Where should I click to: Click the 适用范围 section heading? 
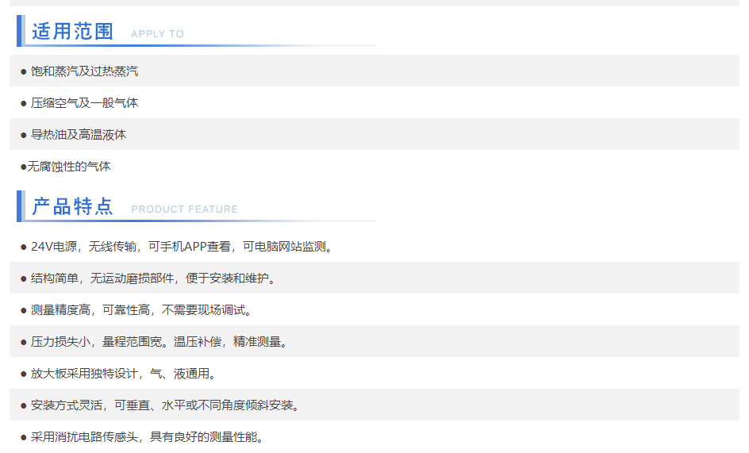pyautogui.click(x=73, y=32)
